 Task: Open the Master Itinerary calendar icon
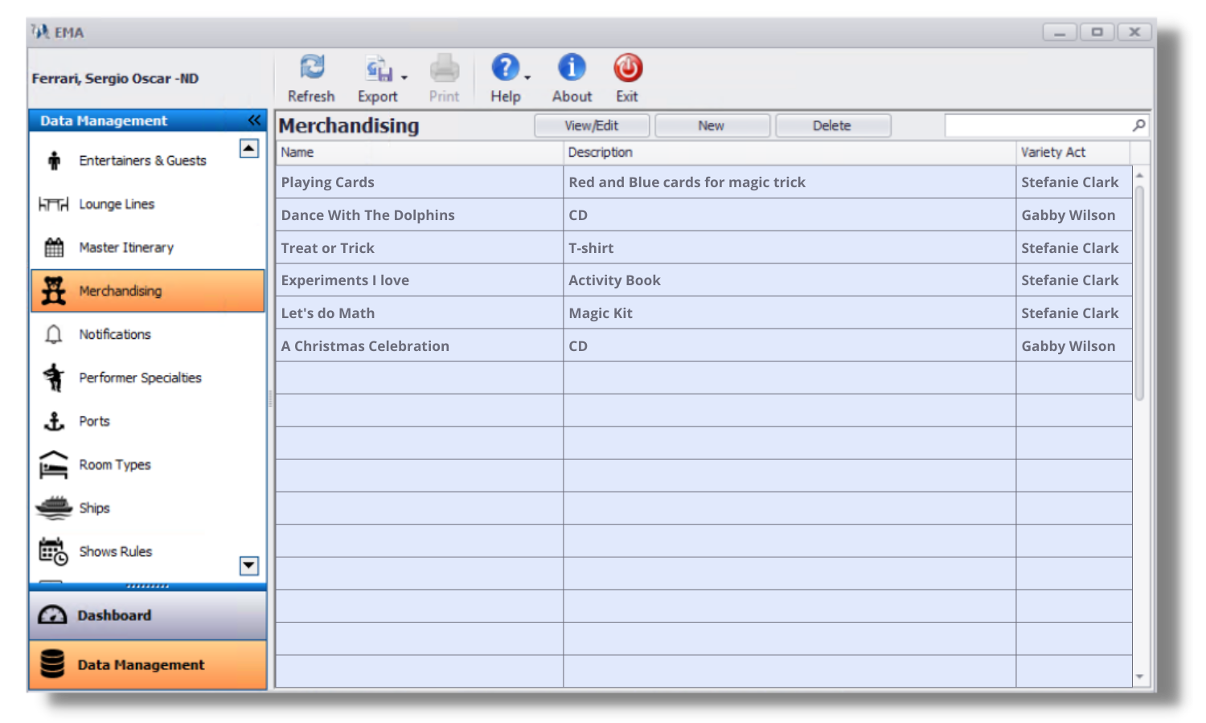point(53,247)
